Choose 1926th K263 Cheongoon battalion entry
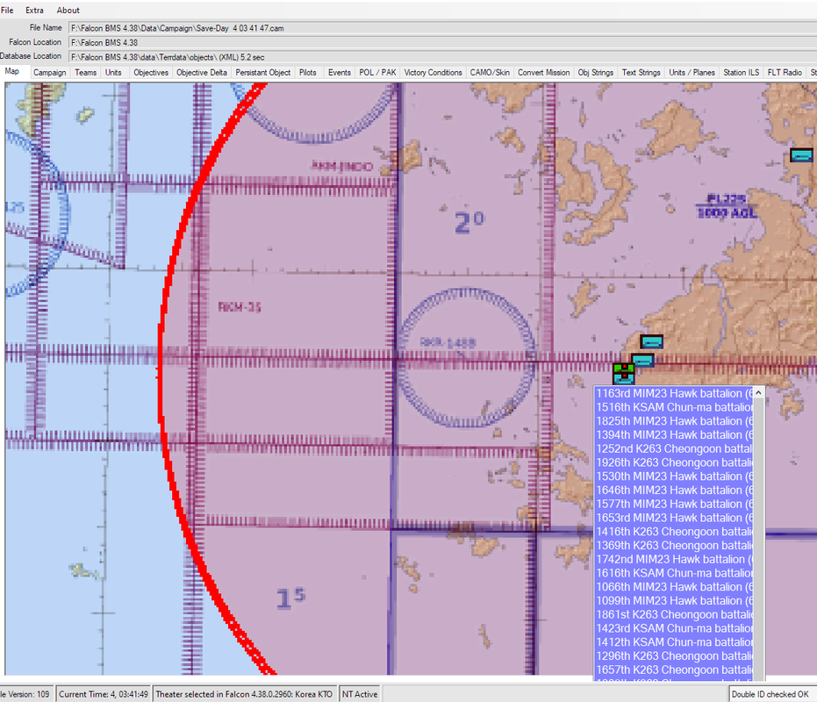The image size is (817, 702). (x=674, y=462)
